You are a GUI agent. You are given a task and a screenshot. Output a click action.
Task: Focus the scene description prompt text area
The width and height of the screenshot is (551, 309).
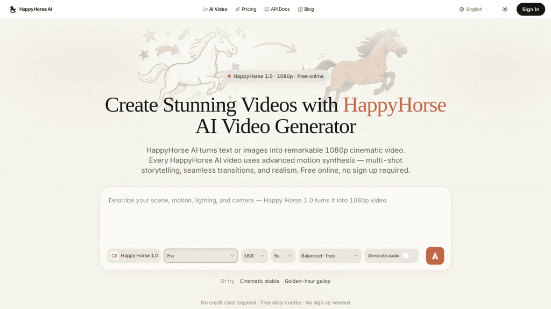[x=275, y=215]
